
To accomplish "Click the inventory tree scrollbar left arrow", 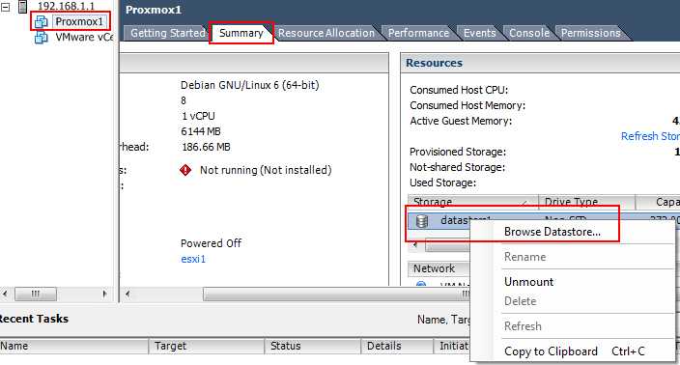I will click(x=5, y=294).
